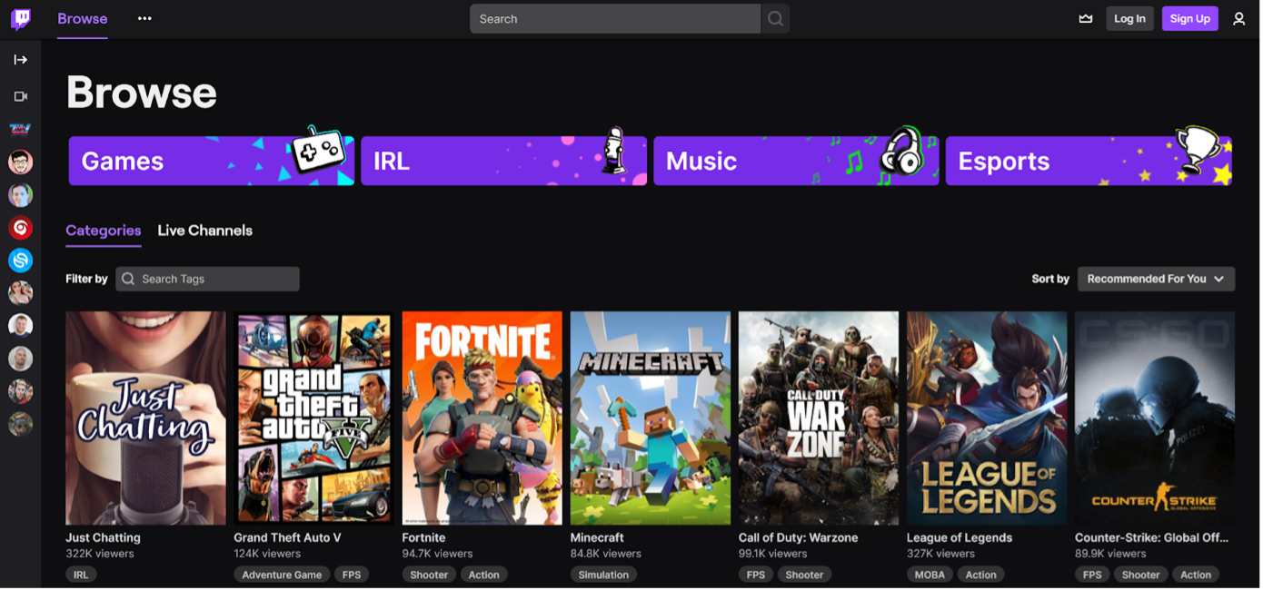Open the Grand Theft Auto V cover
Image resolution: width=1263 pixels, height=590 pixels.
pyautogui.click(x=313, y=418)
